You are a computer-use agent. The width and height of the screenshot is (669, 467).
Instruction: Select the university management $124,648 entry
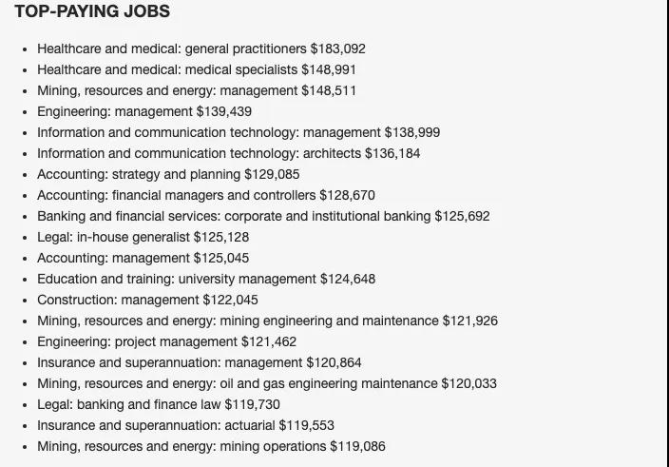[x=206, y=279]
